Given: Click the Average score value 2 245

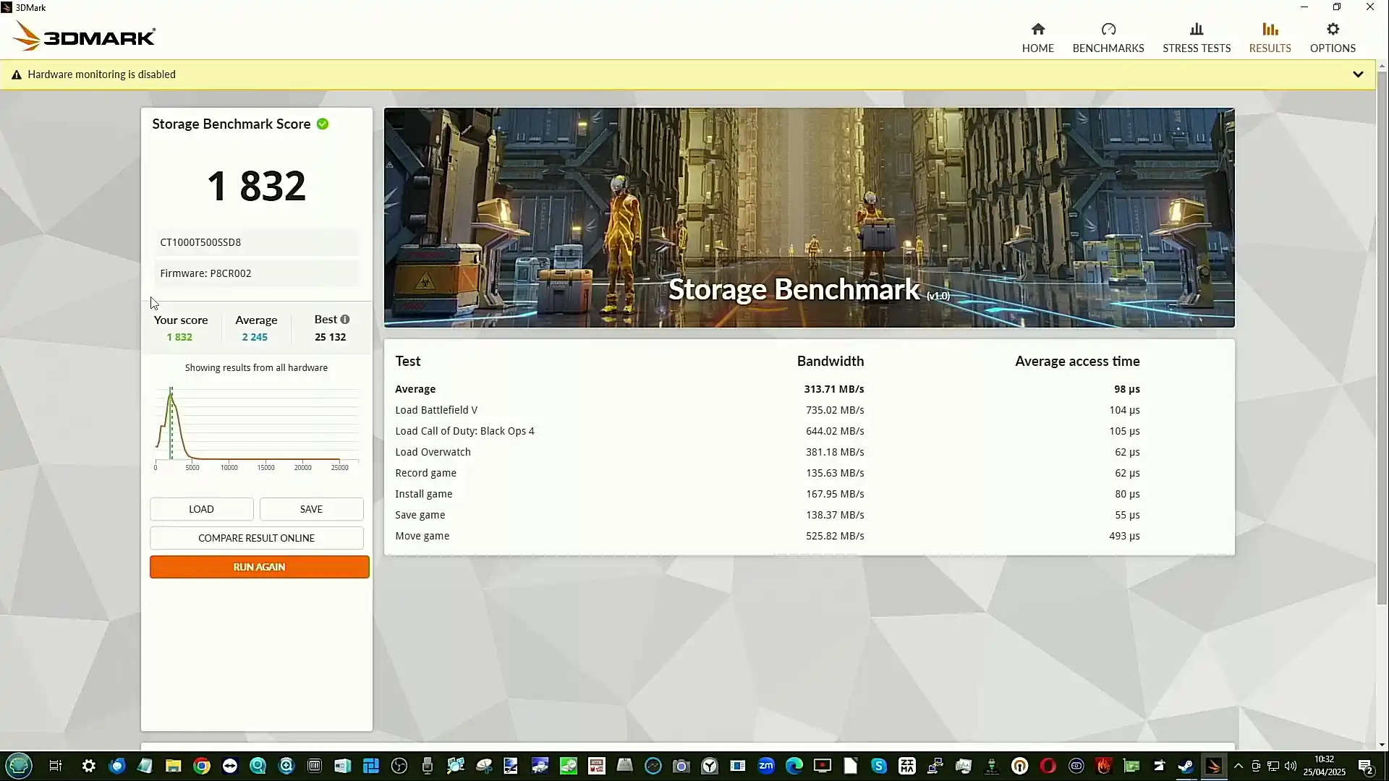Looking at the screenshot, I should pos(255,337).
